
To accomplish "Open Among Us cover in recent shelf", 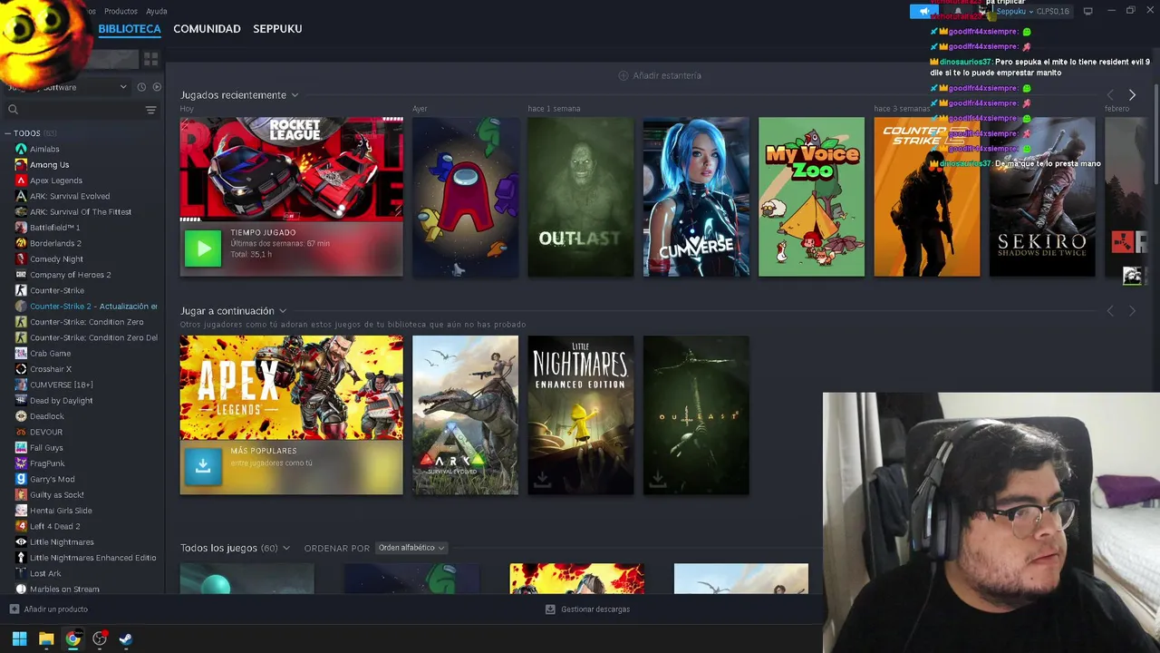I will pos(466,197).
